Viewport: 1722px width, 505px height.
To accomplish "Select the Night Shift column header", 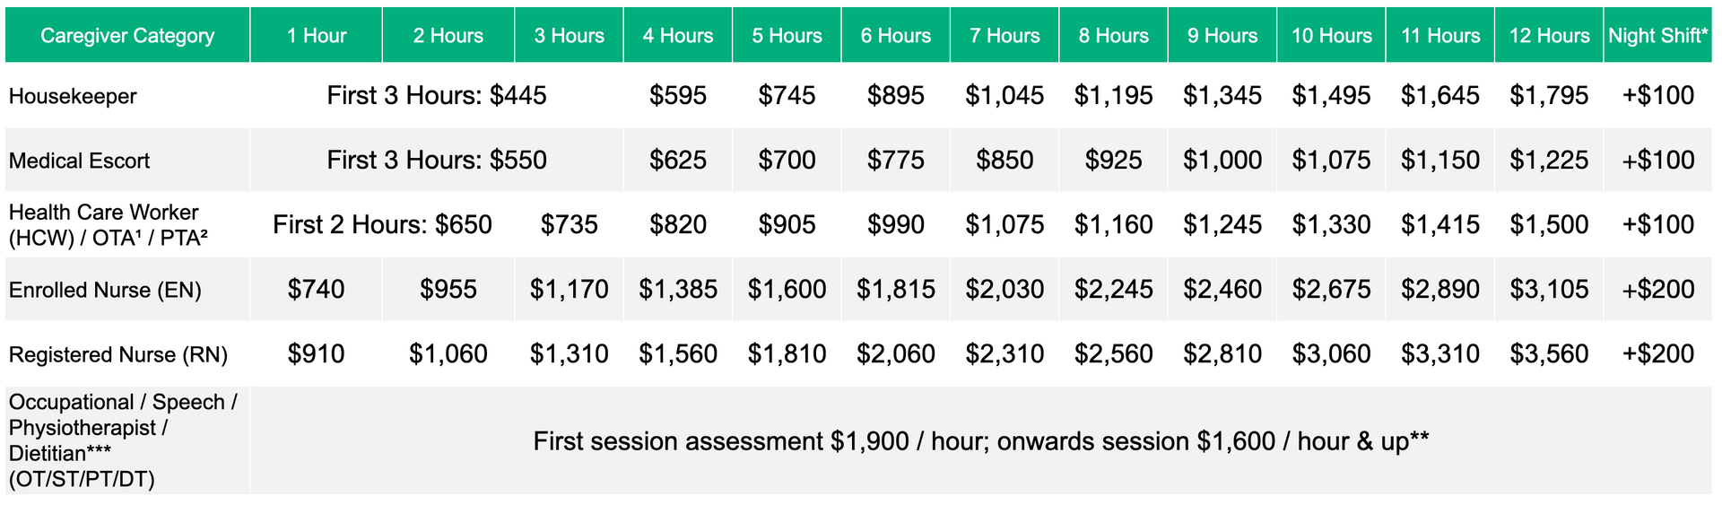I will [x=1657, y=36].
